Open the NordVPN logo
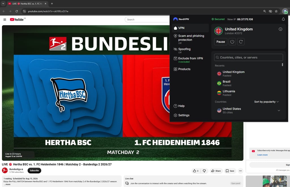Image resolution: width=290 pixels, height=187 pixels. point(181,19)
